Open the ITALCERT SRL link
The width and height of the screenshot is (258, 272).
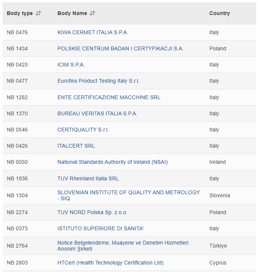click(76, 146)
